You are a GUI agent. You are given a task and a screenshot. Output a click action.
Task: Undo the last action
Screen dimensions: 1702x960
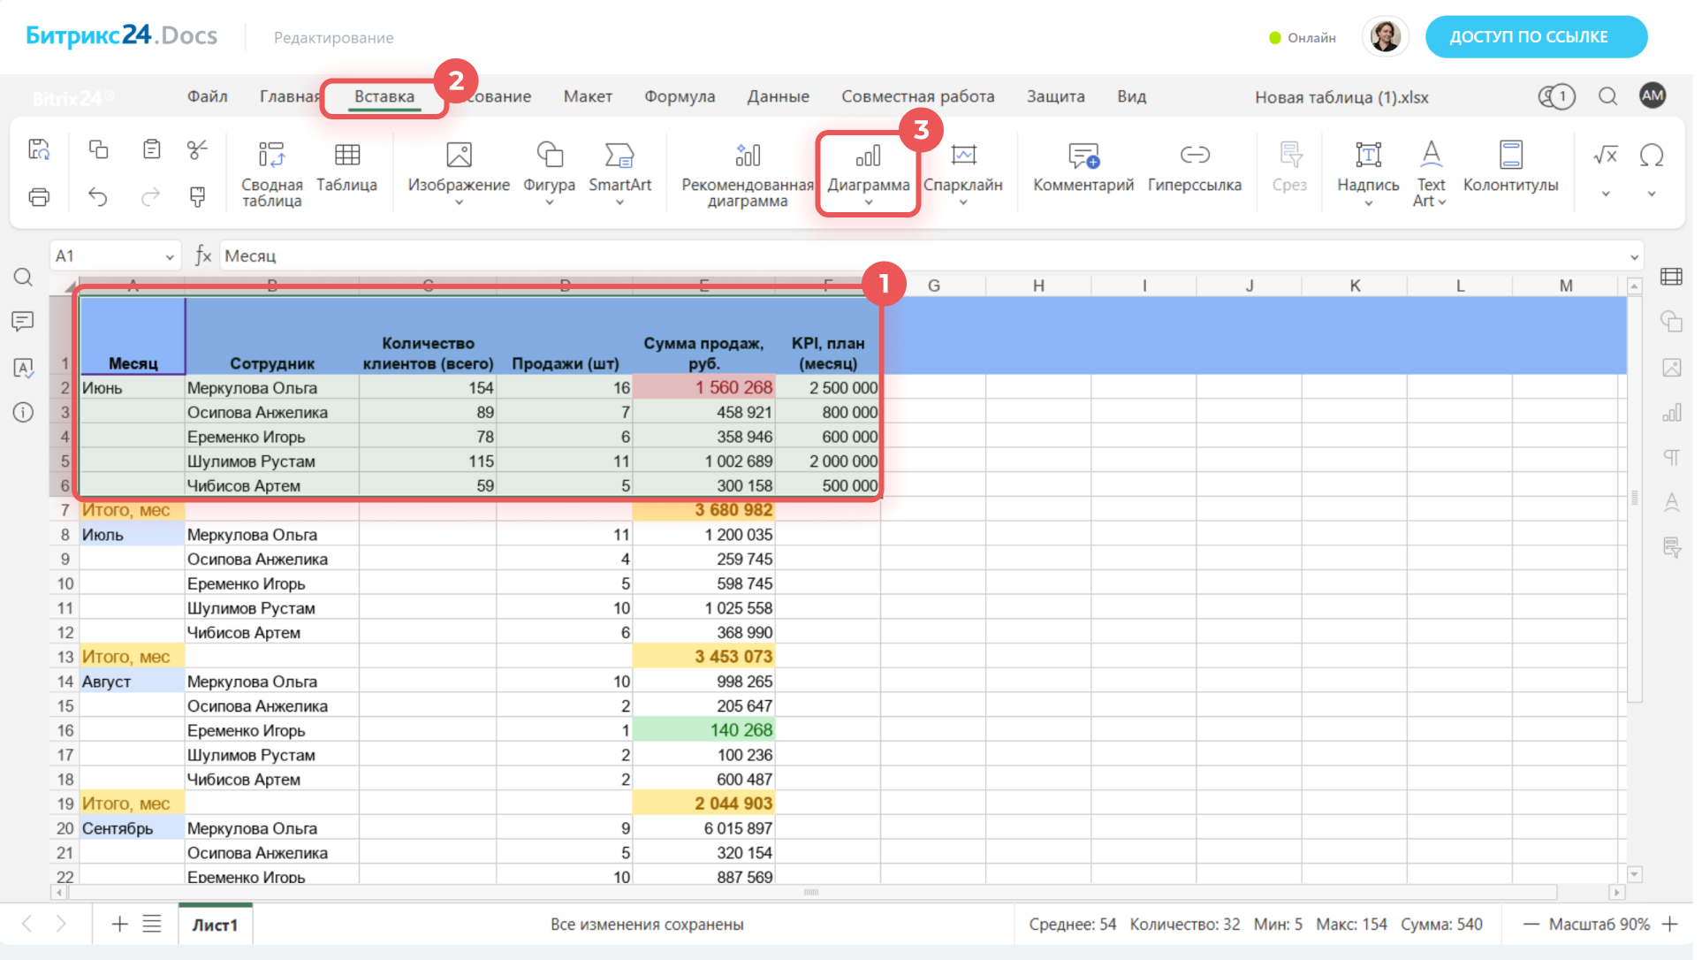[x=98, y=197]
